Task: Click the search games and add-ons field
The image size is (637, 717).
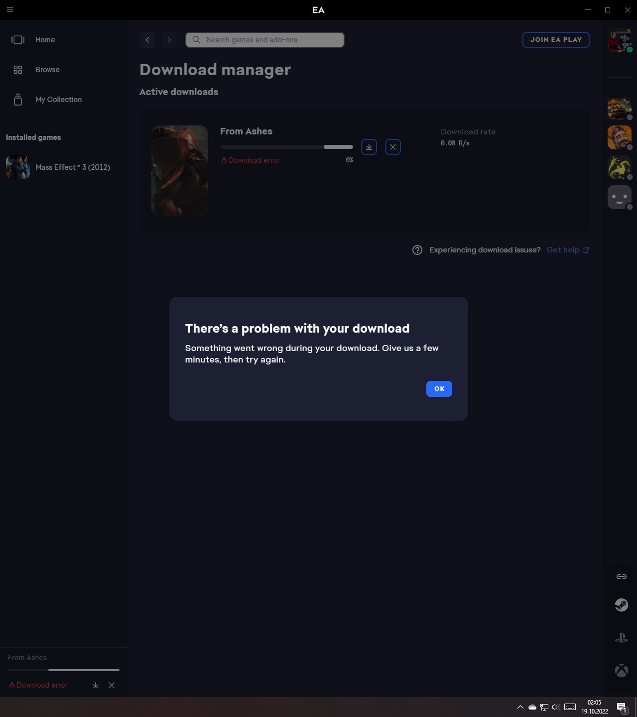Action: coord(265,40)
